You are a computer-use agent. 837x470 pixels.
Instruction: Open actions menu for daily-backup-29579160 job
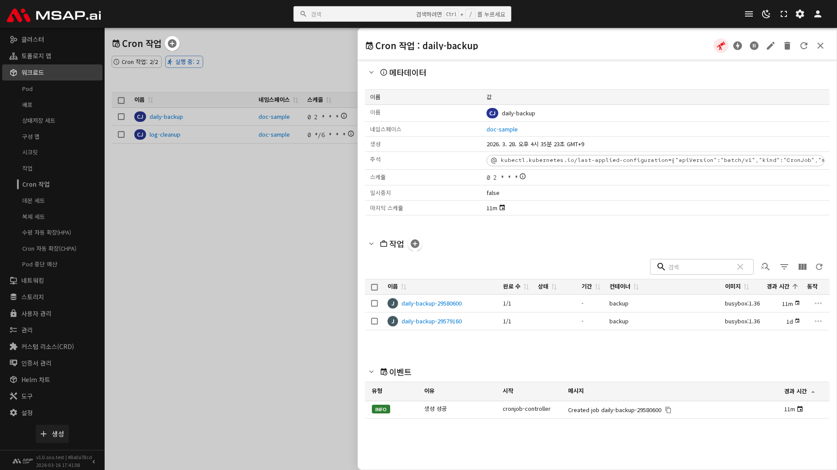click(x=818, y=321)
